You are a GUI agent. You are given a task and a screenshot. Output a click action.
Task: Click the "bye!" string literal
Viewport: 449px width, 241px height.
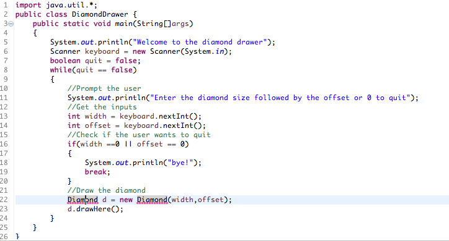(180, 163)
